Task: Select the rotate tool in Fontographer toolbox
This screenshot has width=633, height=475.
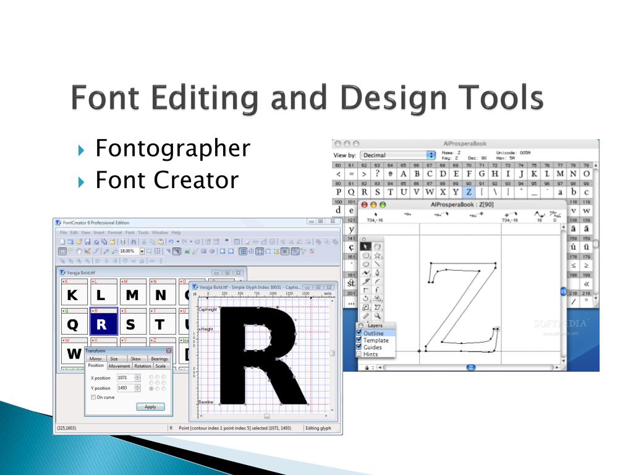Action: click(x=365, y=299)
